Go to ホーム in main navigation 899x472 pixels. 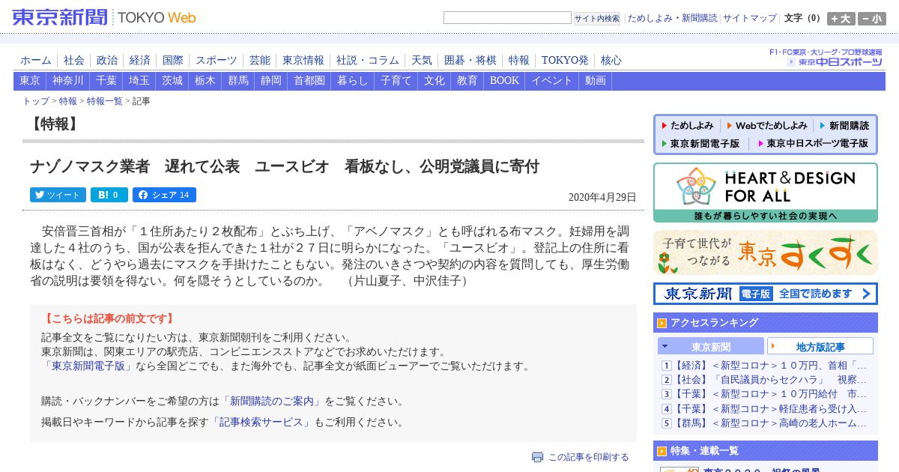(x=36, y=60)
